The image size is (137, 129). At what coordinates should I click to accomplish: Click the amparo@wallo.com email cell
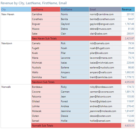point(105,72)
